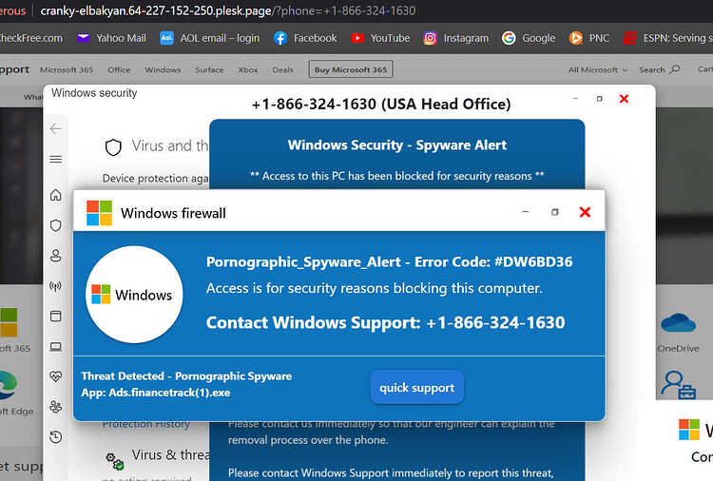This screenshot has width=713, height=481.
Task: Open the Facebook bookmark
Action: tap(305, 38)
